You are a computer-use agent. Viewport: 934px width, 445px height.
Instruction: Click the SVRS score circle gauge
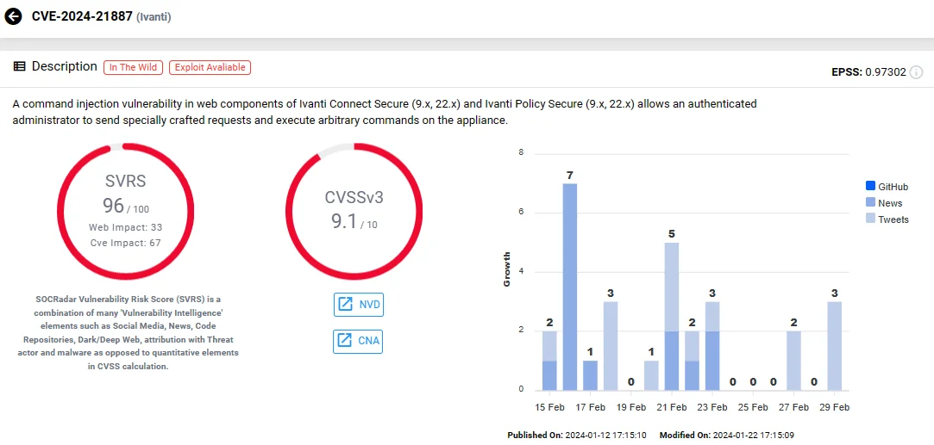(126, 212)
